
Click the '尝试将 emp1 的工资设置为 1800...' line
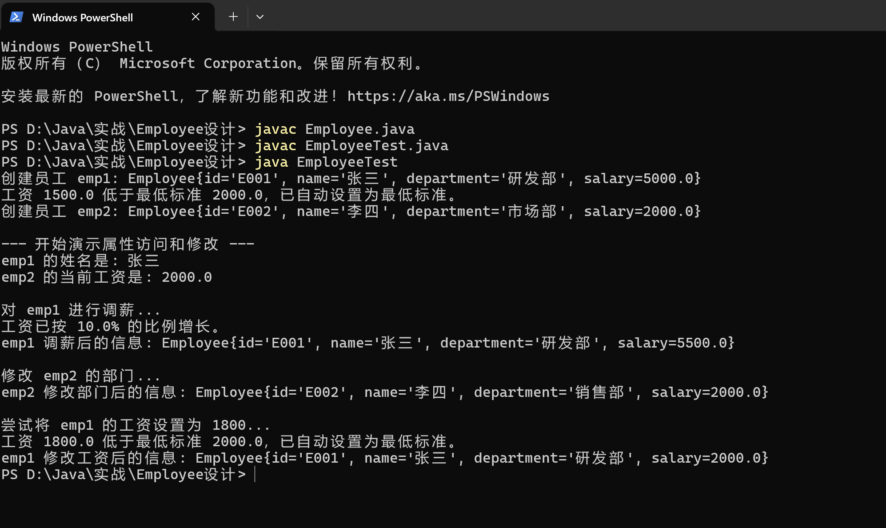135,425
